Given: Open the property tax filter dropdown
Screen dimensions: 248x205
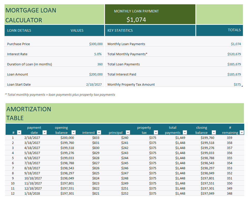Looking at the screenshot, I should (x=156, y=133).
